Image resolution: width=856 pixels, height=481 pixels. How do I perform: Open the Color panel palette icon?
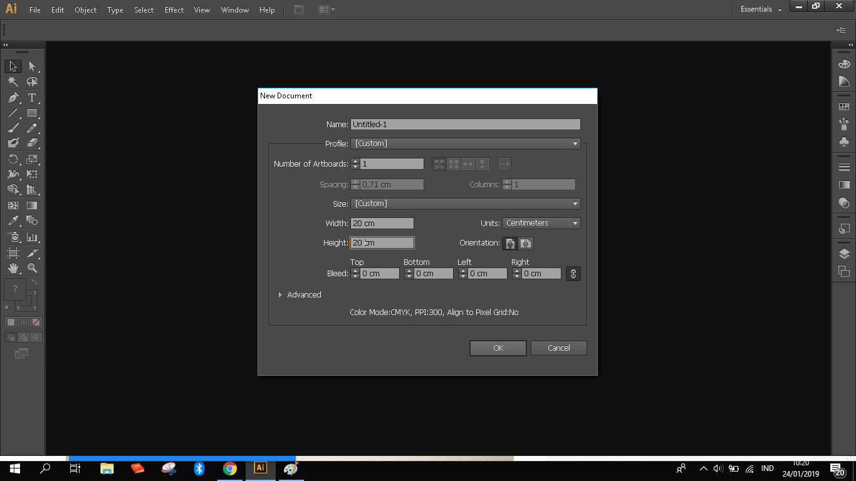[x=844, y=64]
